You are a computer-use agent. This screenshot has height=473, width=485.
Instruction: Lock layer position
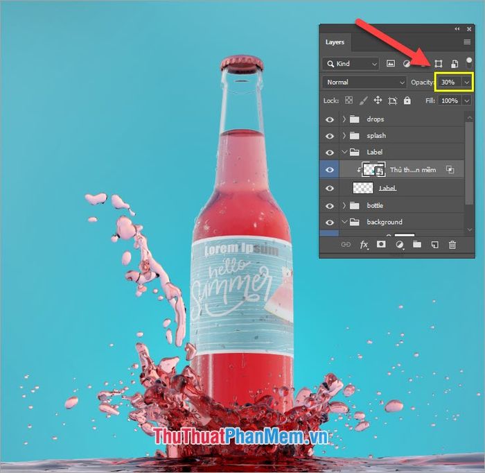(378, 101)
